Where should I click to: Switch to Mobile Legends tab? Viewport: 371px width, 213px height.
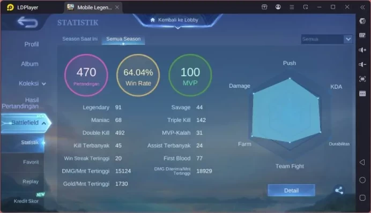pyautogui.click(x=93, y=7)
